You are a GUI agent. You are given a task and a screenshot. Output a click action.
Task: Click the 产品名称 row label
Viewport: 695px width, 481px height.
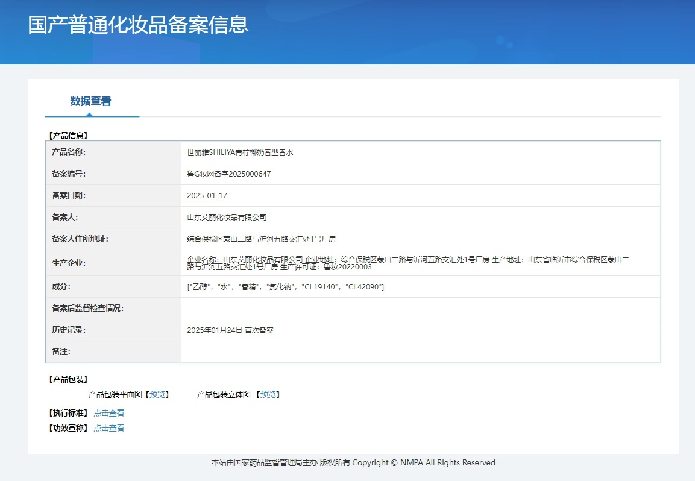(69, 152)
